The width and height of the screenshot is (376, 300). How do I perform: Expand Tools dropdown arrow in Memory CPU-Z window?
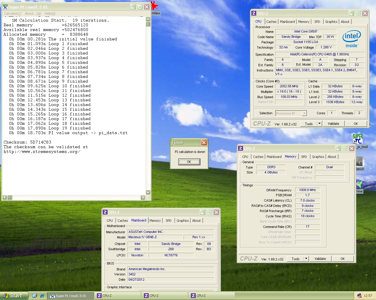(x=306, y=259)
